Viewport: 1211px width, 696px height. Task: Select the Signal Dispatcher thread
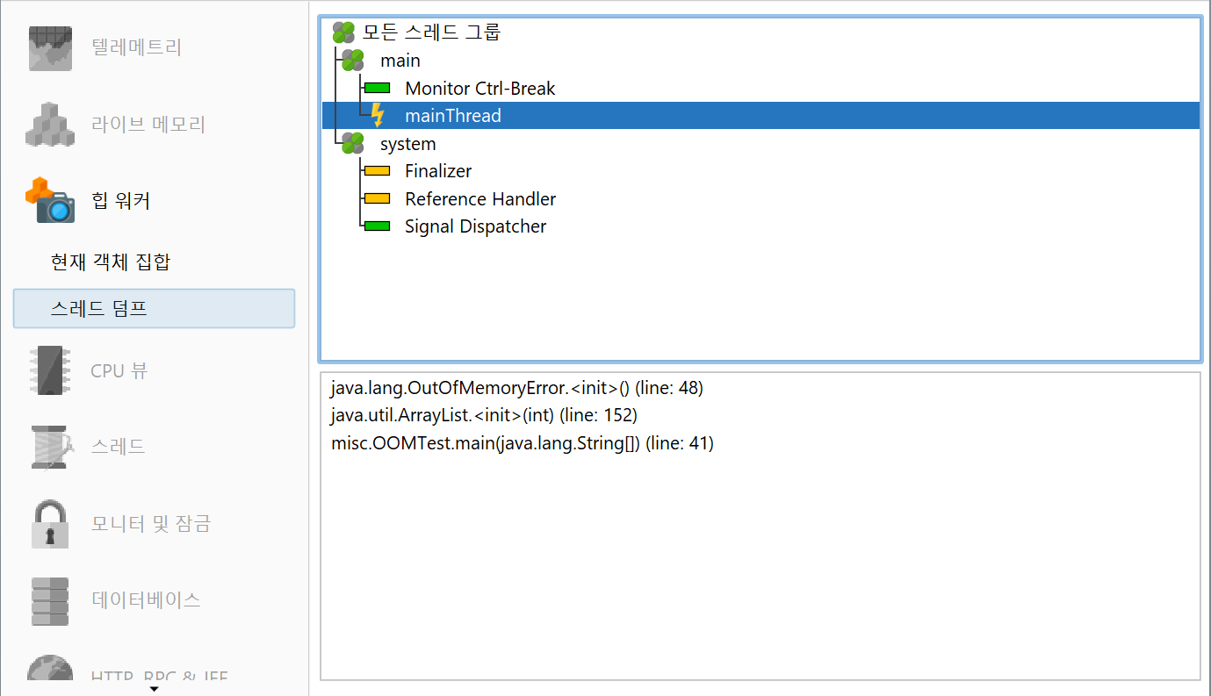475,226
